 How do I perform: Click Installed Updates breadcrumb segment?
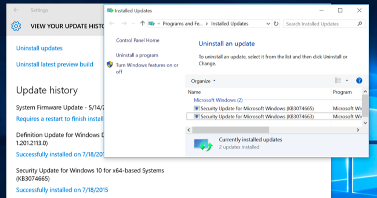230,24
